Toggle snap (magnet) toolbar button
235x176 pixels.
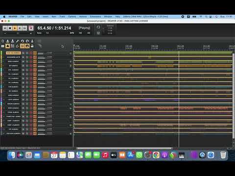coord(27,46)
